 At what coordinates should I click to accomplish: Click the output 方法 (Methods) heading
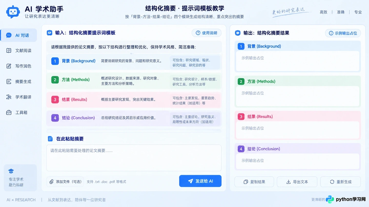[x=261, y=82]
